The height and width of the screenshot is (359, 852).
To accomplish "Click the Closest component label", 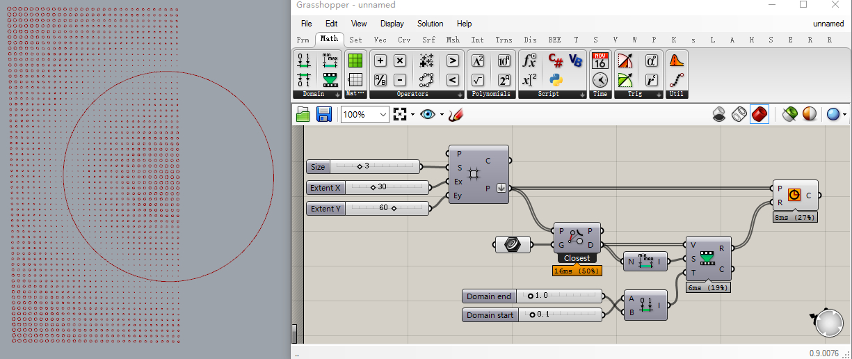I will (x=577, y=258).
